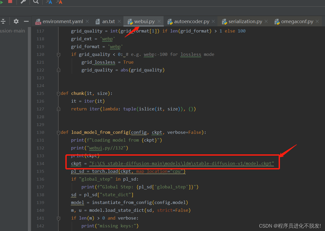Close the omegaconf.py tab
Image resolution: width=325 pixels, height=231 pixels.
(317, 21)
